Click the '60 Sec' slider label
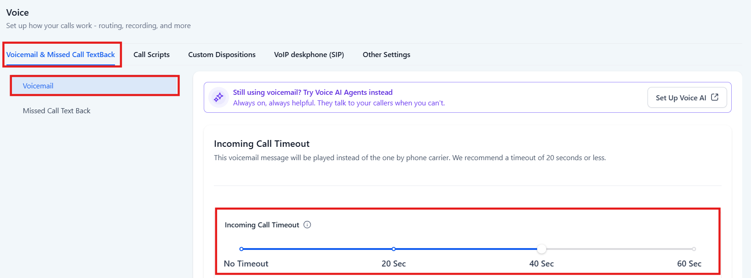 pos(689,264)
